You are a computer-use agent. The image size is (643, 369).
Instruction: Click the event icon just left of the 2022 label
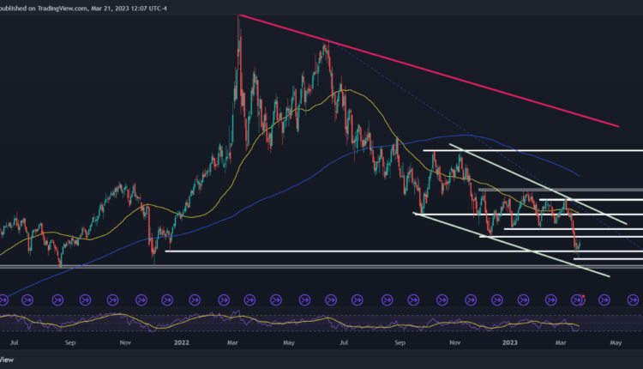(166, 299)
